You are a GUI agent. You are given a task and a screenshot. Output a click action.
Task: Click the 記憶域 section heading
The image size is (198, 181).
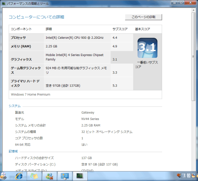coord(13,151)
